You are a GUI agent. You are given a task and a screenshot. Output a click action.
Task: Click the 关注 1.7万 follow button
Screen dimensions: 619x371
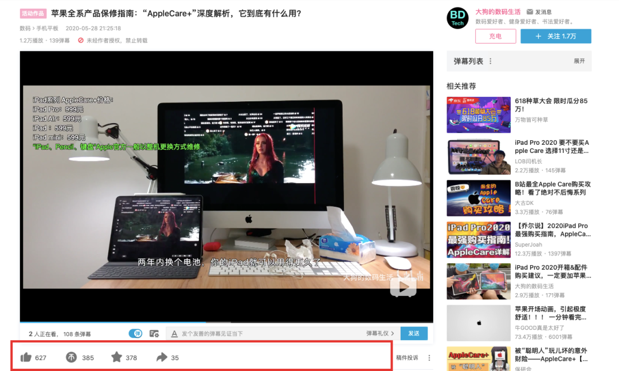(x=556, y=36)
